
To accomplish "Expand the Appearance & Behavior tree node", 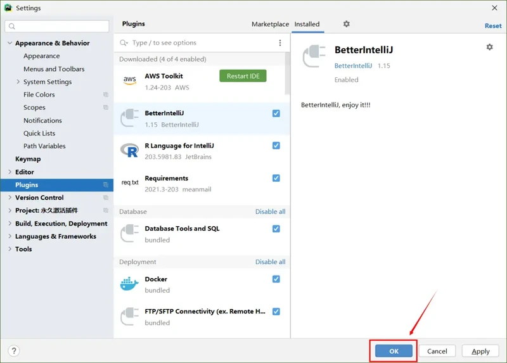I will (x=10, y=43).
